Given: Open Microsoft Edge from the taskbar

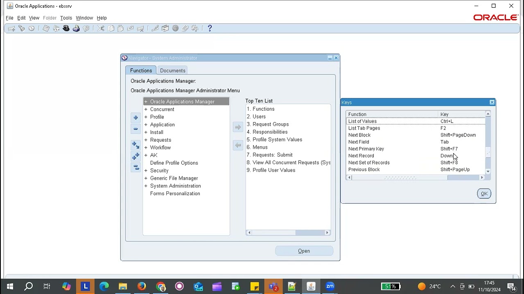Looking at the screenshot, I should click(x=104, y=286).
